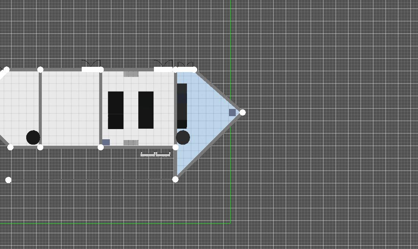Screen dimensions: 418x249
Task: Click the lower diagonal wall of the triangular room
Action: (x=209, y=146)
